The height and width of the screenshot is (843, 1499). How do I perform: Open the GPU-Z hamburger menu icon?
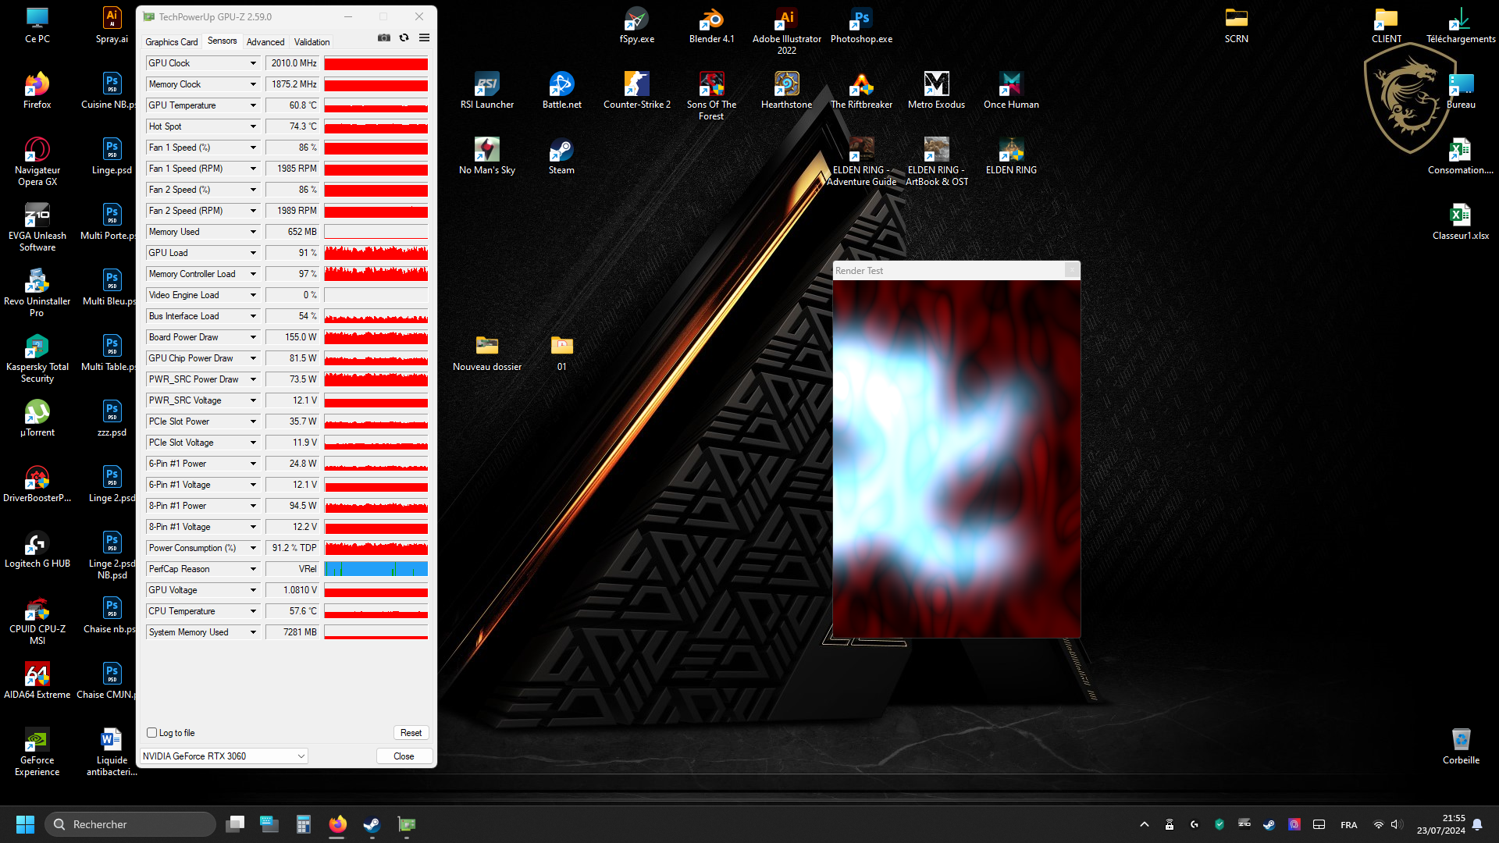424,37
